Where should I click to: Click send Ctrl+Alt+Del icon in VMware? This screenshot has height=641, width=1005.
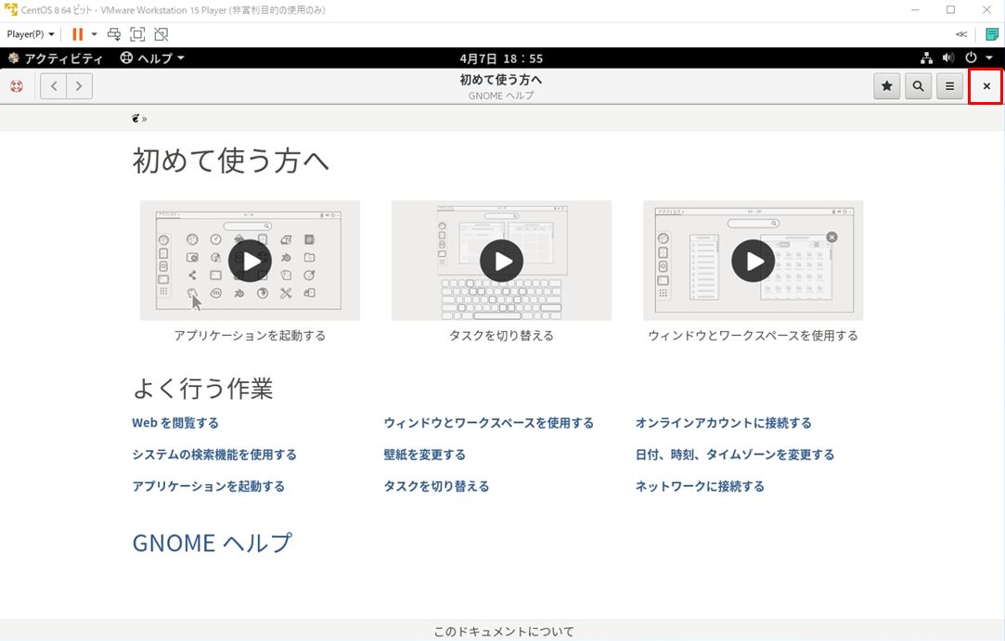point(114,34)
